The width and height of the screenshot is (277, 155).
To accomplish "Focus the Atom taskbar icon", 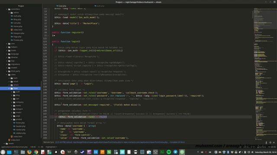I will tap(182, 152).
